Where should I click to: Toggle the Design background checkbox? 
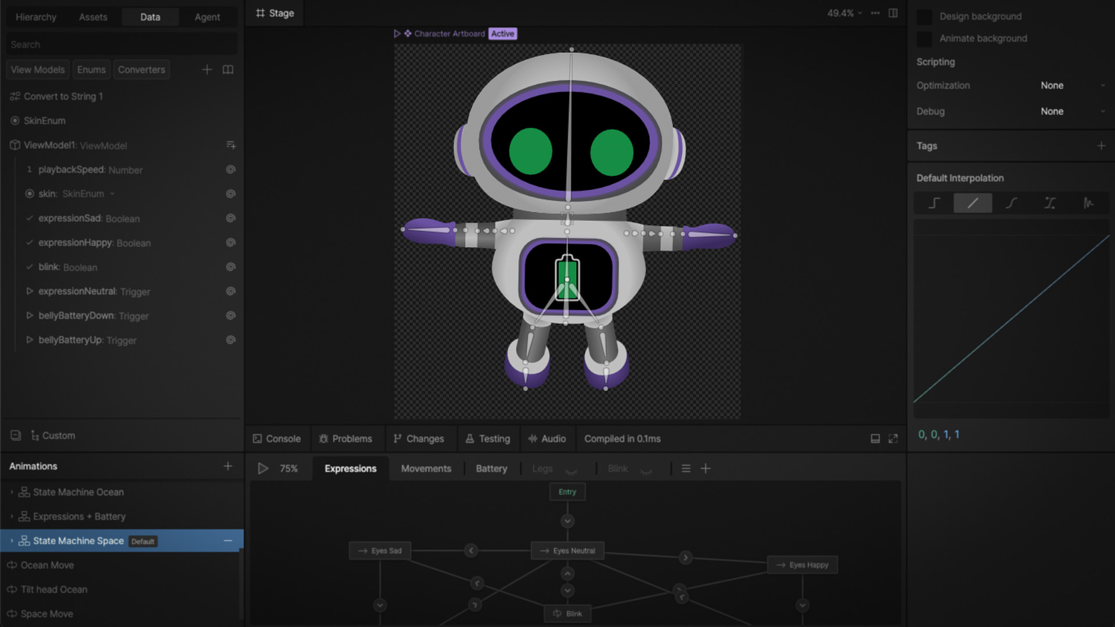coord(924,17)
